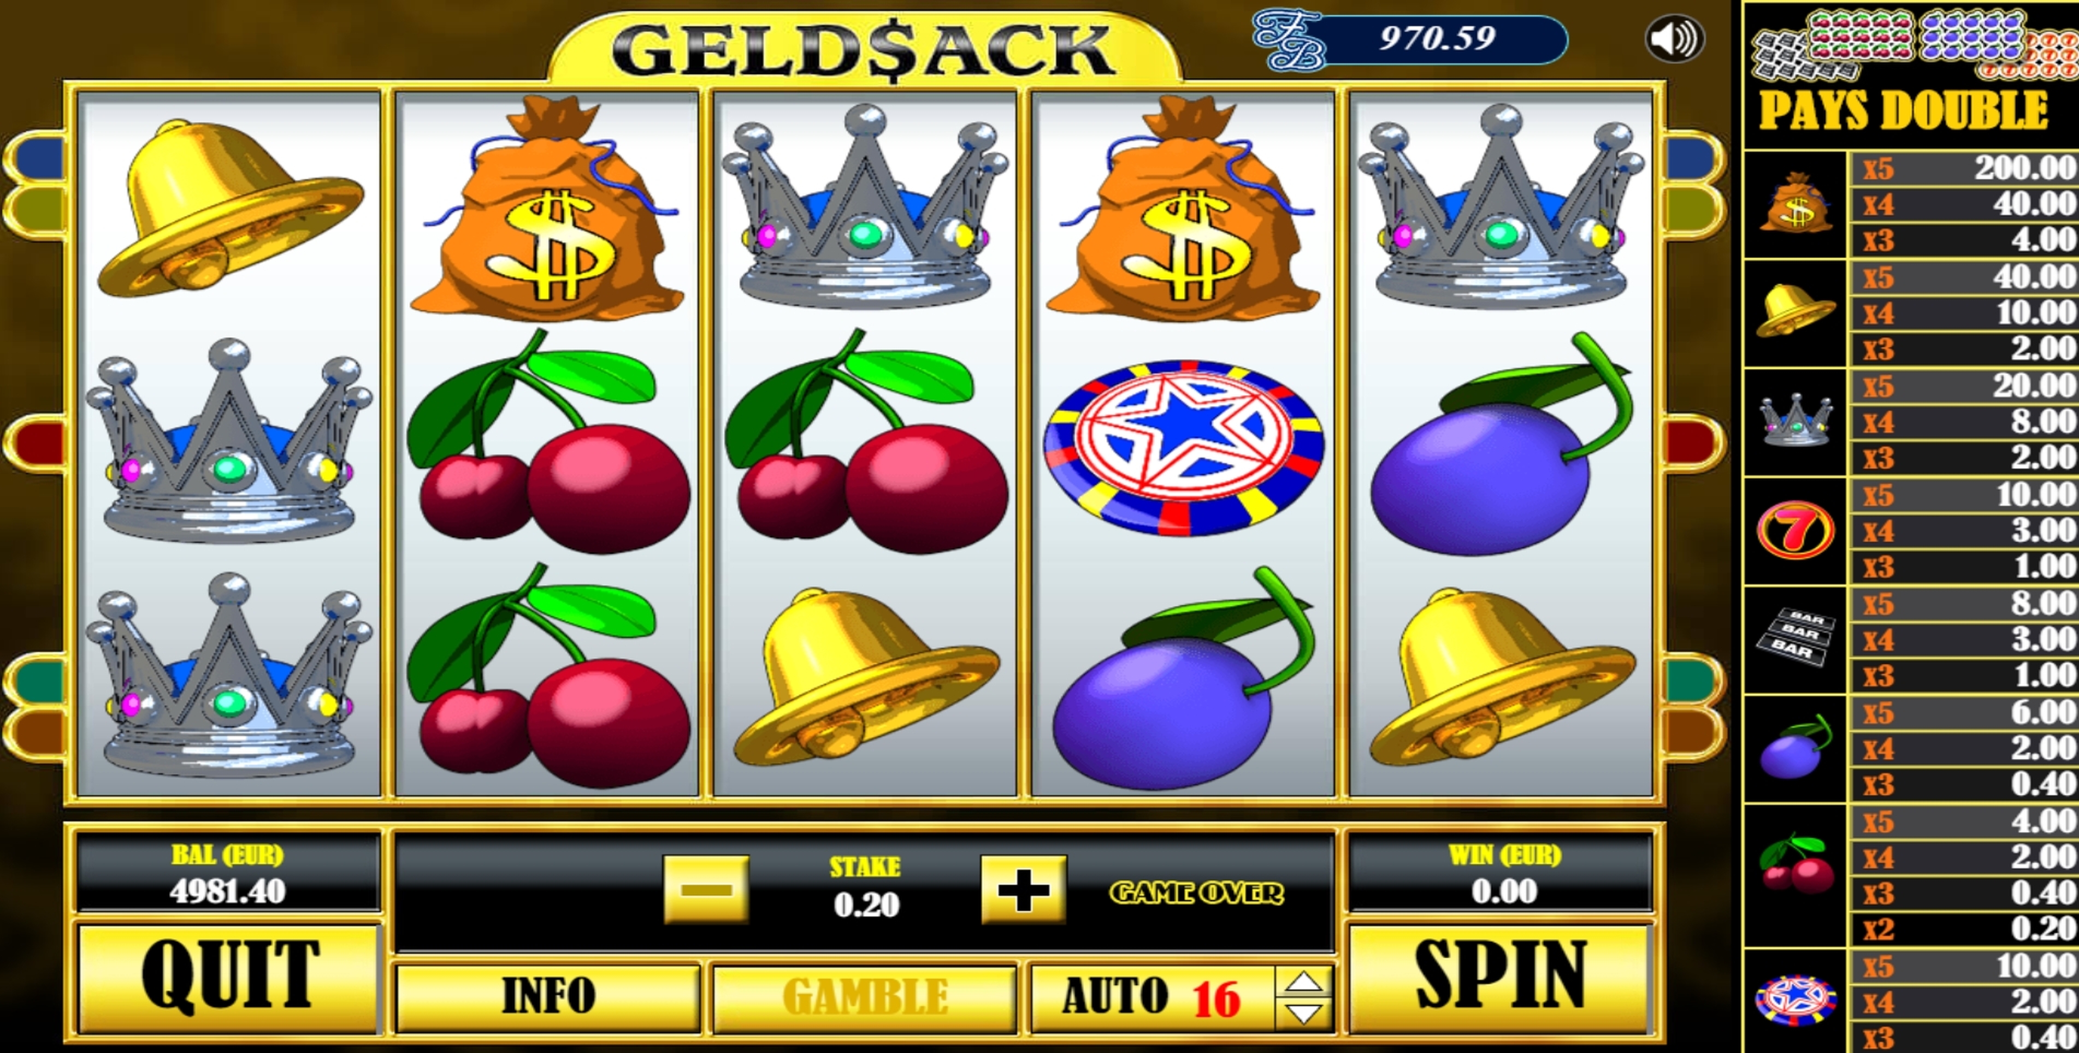
Task: Click the QUIT button
Action: tap(229, 978)
